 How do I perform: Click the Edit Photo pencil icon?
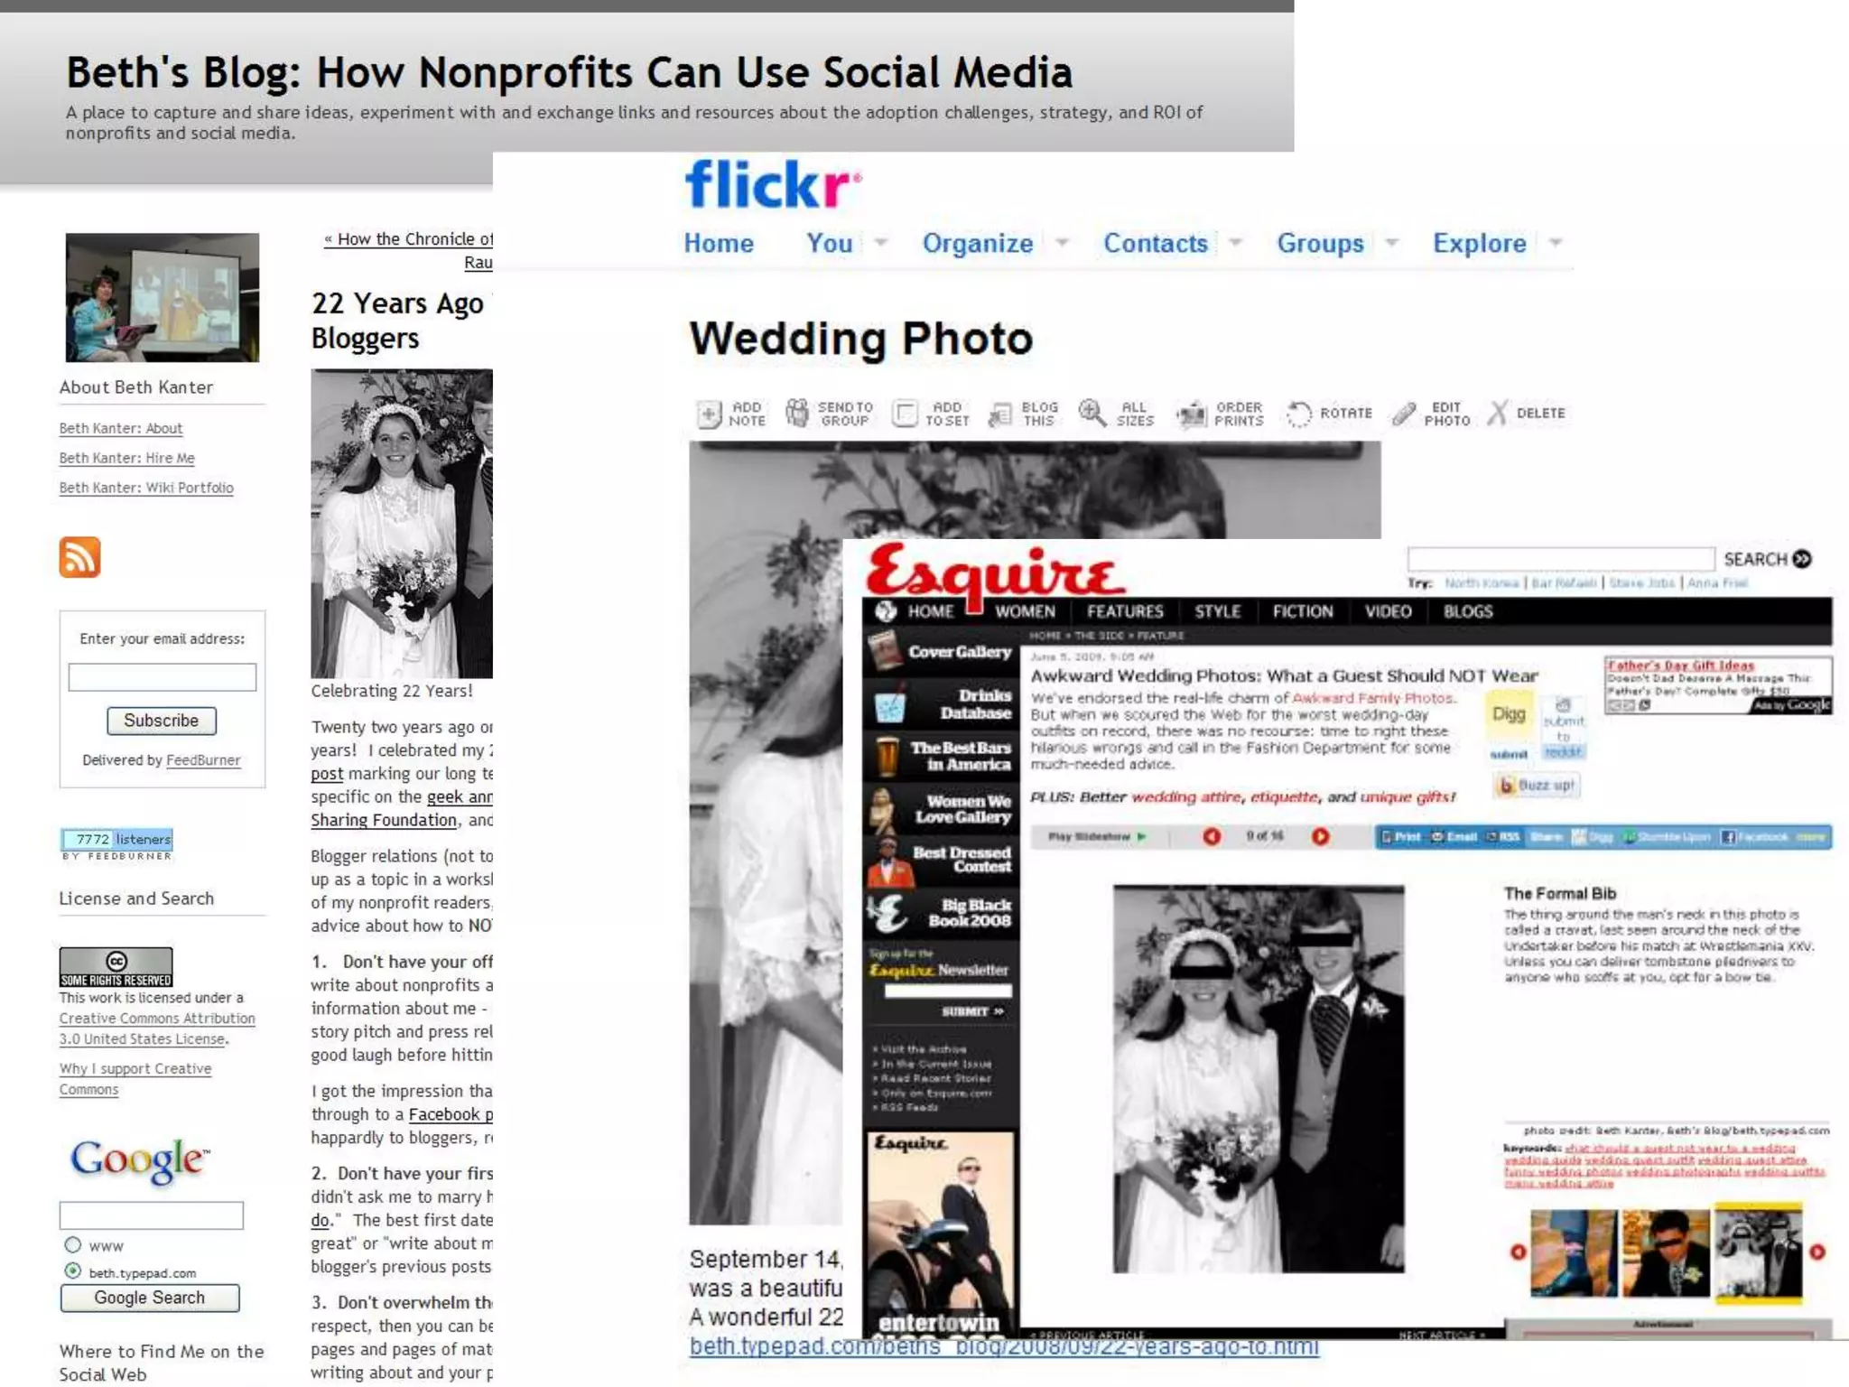point(1404,414)
